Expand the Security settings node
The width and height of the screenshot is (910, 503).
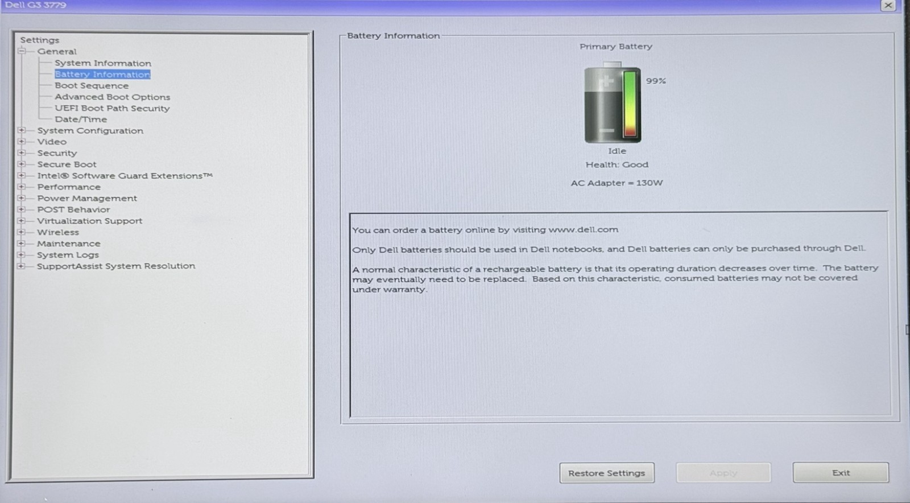(x=22, y=153)
